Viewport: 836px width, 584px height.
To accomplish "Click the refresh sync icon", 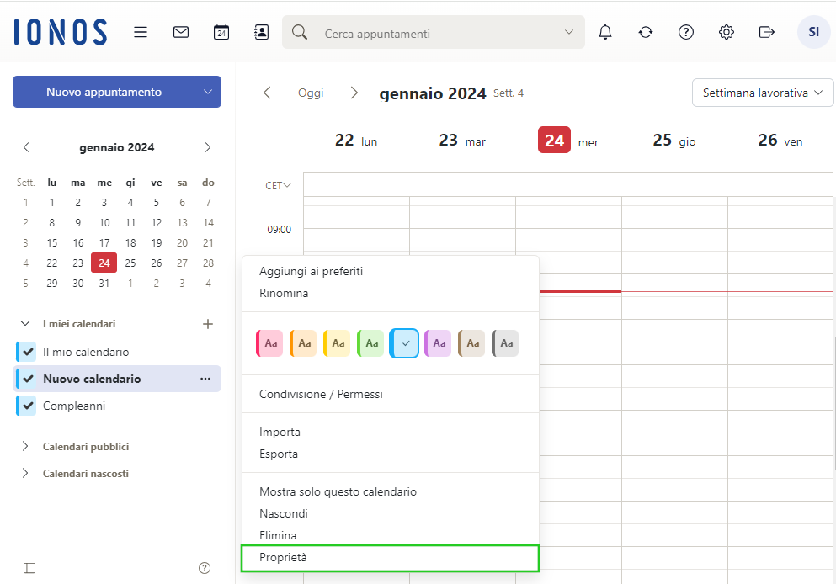I will (646, 33).
